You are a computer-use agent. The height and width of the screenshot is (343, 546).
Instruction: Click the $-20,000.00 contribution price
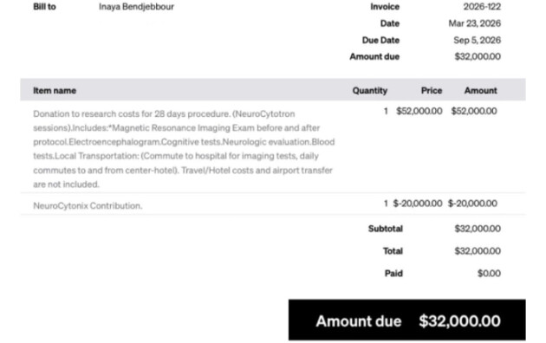418,204
